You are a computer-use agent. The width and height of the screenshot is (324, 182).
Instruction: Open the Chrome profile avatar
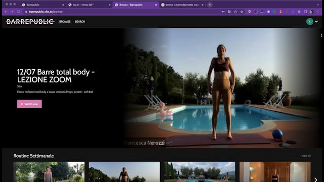tap(311, 12)
